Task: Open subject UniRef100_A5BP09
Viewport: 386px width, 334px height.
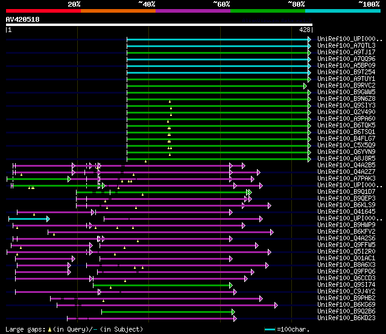Action: 346,66
